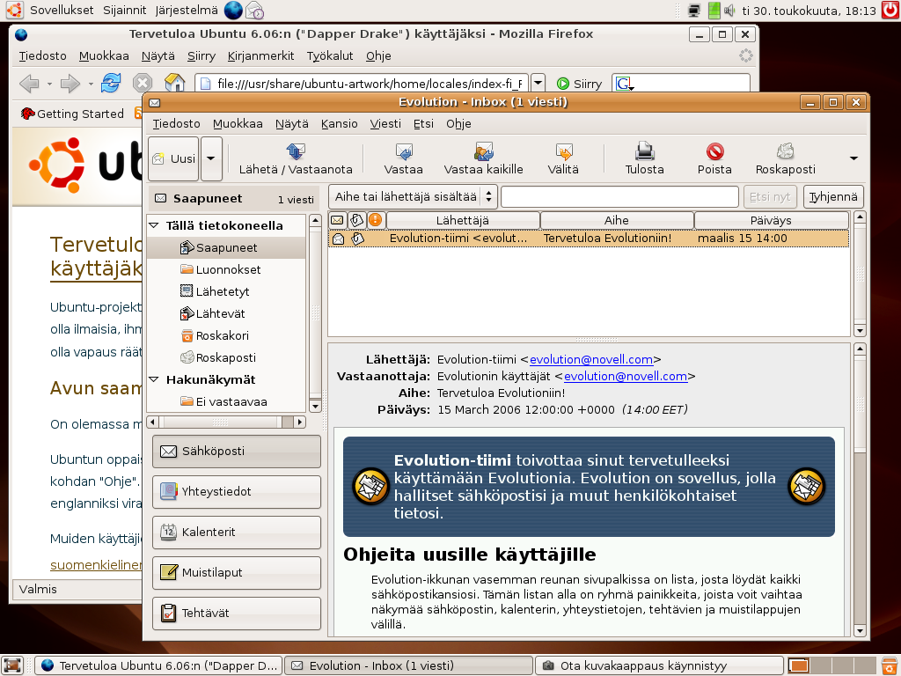Click the Lähettäjä column header
901x676 pixels.
tap(463, 220)
